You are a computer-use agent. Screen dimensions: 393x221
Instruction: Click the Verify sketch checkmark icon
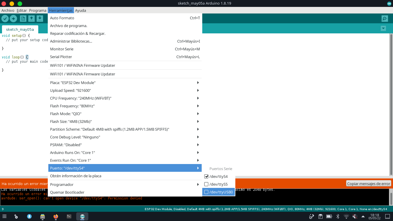point(5,18)
